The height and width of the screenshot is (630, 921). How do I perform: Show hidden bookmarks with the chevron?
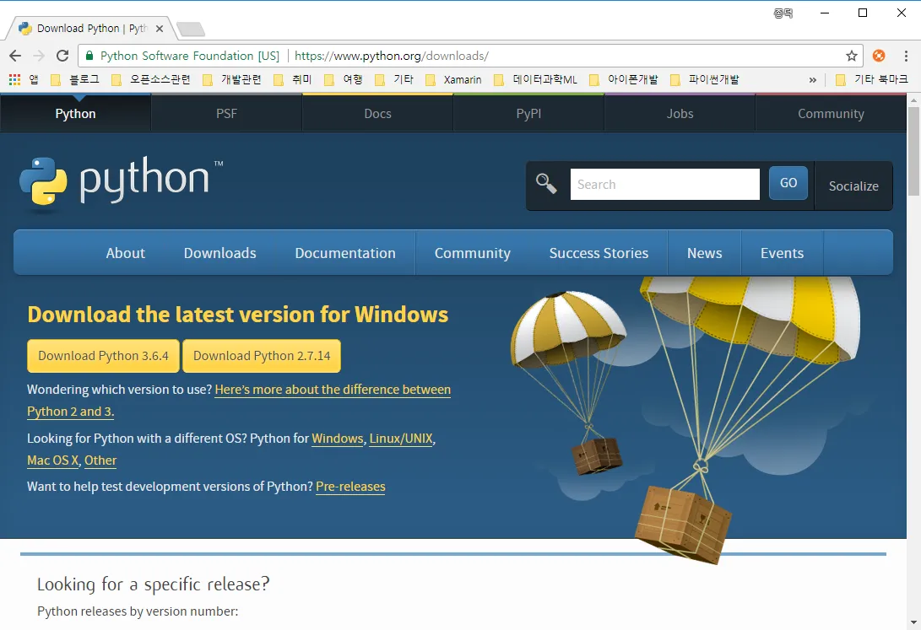(x=812, y=80)
